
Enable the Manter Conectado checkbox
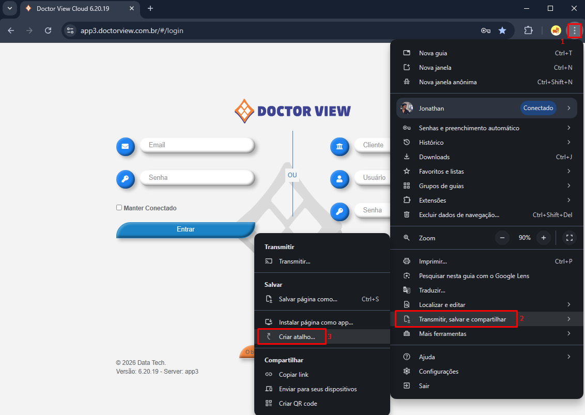pyautogui.click(x=119, y=208)
